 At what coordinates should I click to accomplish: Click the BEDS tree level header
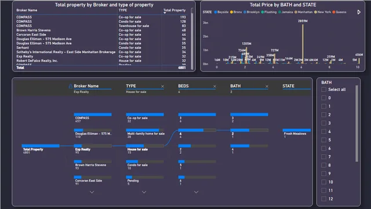[183, 86]
